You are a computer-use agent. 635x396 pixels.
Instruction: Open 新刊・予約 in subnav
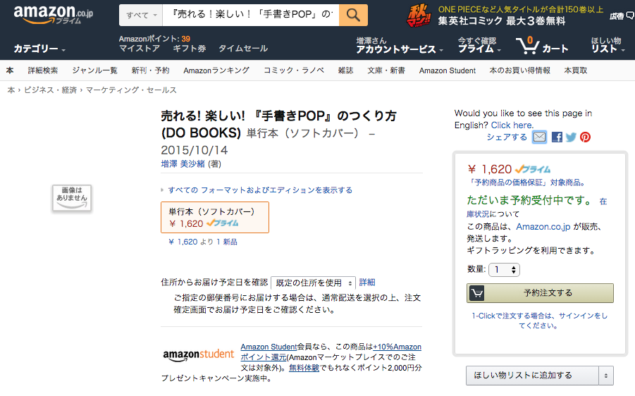point(150,70)
